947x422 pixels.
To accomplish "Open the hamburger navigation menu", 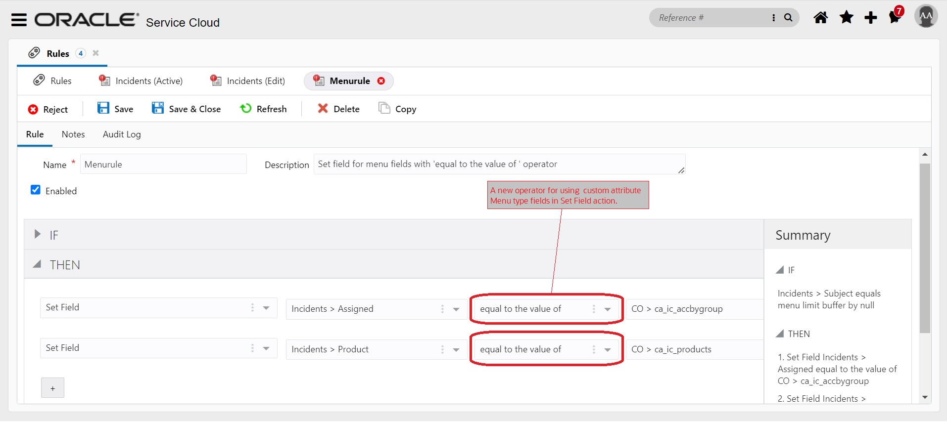I will click(19, 20).
